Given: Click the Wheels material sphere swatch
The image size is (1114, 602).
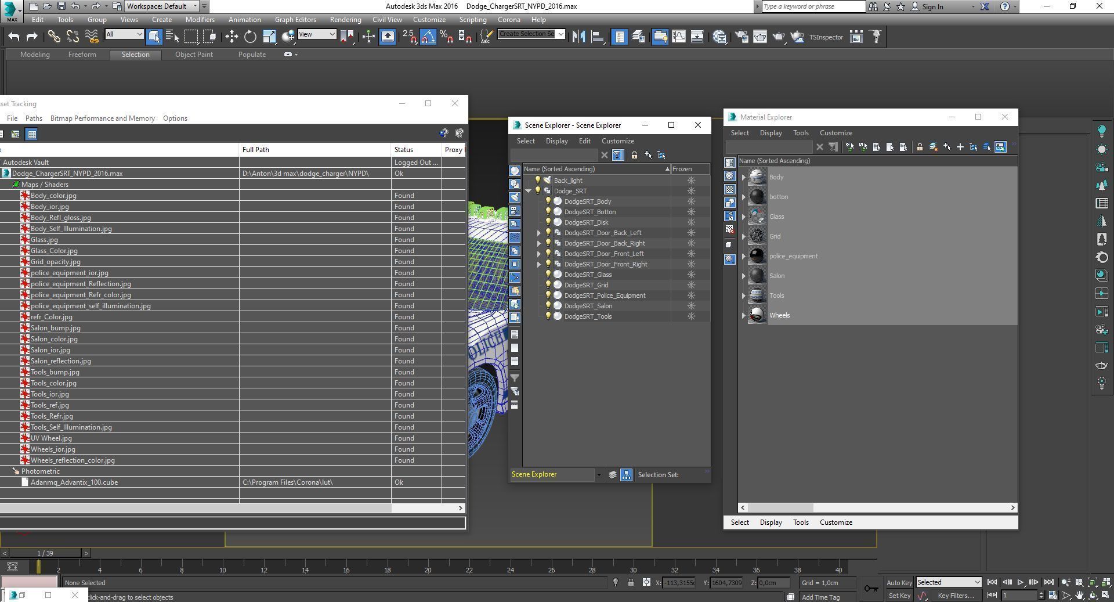Looking at the screenshot, I should coord(757,315).
